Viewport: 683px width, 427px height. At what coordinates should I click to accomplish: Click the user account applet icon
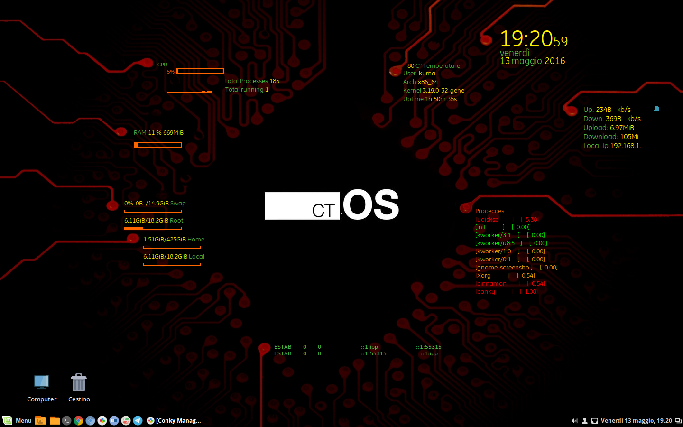point(584,420)
